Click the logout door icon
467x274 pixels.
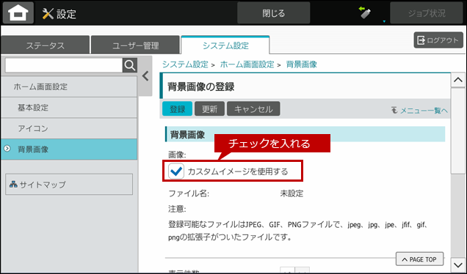pos(421,40)
